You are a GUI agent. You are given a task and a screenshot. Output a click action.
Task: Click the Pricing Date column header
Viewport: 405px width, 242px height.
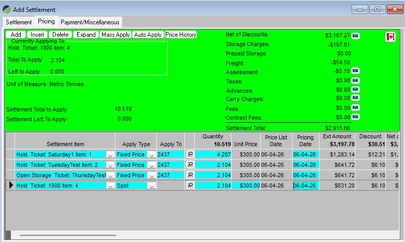click(x=305, y=140)
